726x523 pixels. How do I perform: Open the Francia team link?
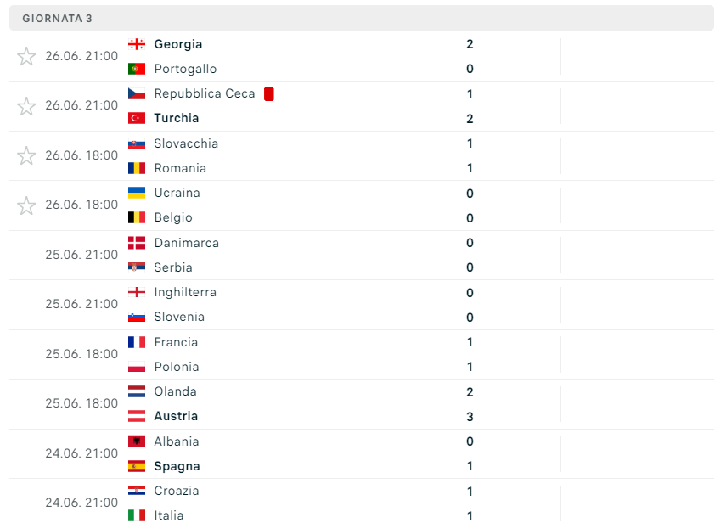[x=176, y=342]
